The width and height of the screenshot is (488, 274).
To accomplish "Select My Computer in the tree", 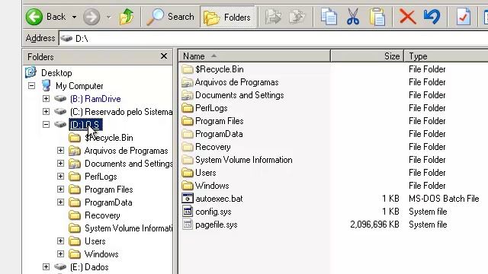I will (79, 86).
